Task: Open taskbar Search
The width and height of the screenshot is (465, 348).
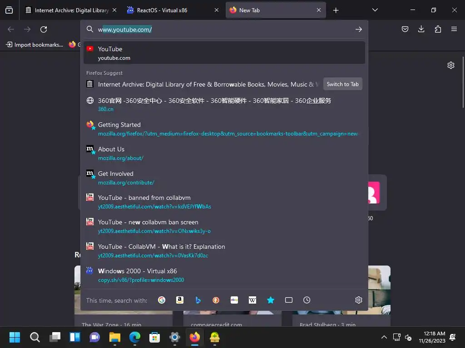Action: pyautogui.click(x=35, y=337)
